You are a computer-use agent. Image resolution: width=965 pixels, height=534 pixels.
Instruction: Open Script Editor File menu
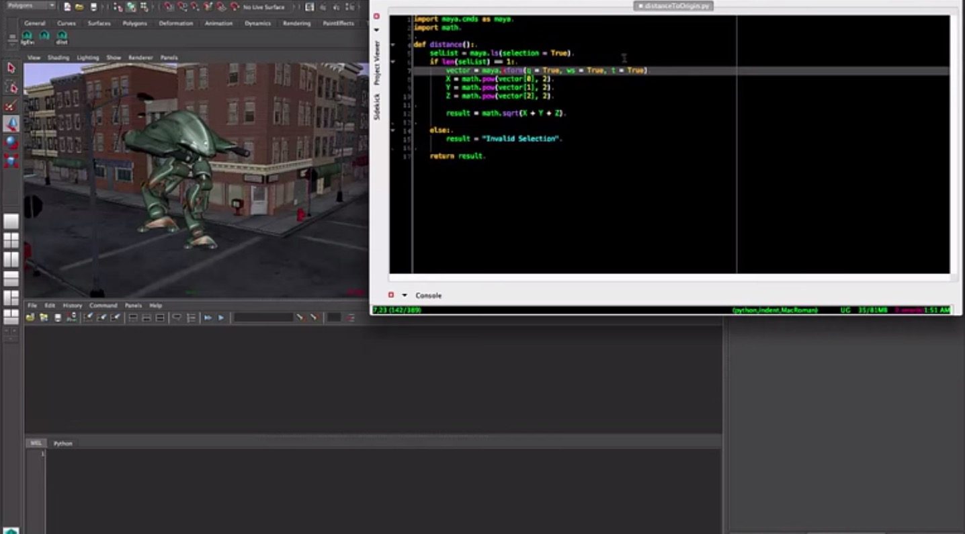tap(32, 306)
